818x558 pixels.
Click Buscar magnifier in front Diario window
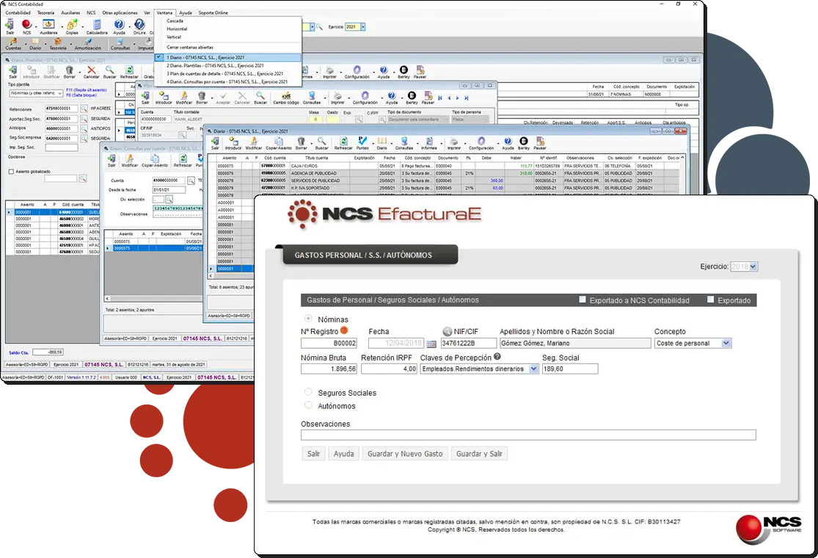click(x=322, y=144)
